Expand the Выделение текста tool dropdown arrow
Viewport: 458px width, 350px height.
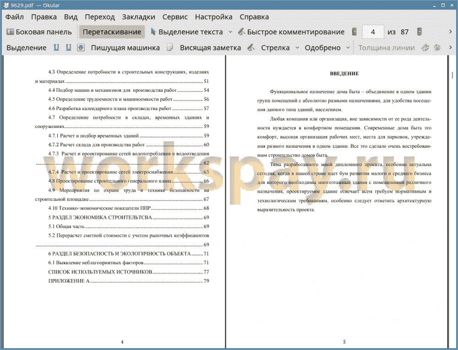(x=230, y=32)
